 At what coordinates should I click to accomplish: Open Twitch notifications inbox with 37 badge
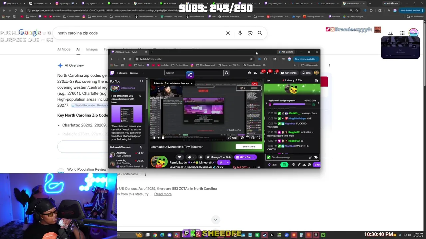(x=262, y=73)
